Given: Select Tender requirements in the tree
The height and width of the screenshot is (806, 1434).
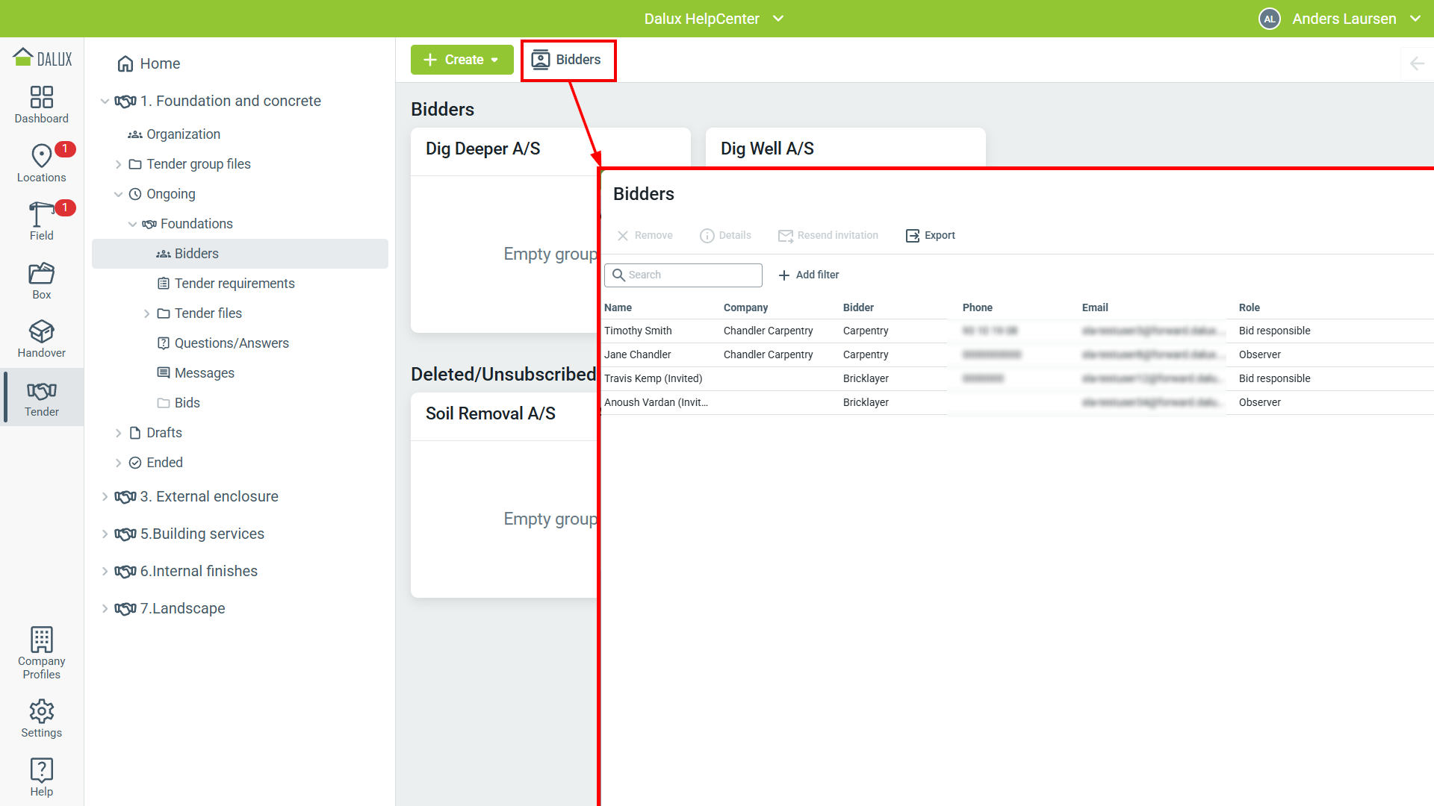Looking at the screenshot, I should coord(234,284).
